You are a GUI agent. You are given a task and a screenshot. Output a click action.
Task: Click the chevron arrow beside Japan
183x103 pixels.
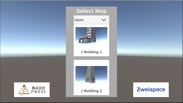tap(104, 20)
